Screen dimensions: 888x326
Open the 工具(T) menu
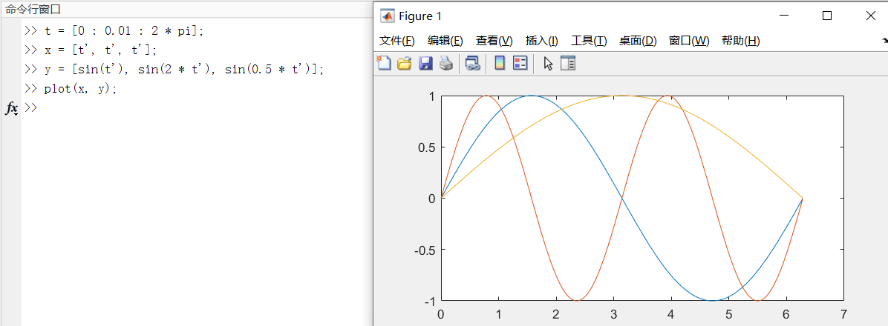(x=589, y=41)
